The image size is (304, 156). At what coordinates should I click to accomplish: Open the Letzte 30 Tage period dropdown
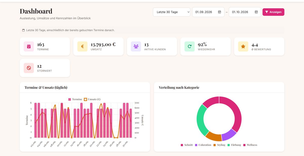point(172,12)
